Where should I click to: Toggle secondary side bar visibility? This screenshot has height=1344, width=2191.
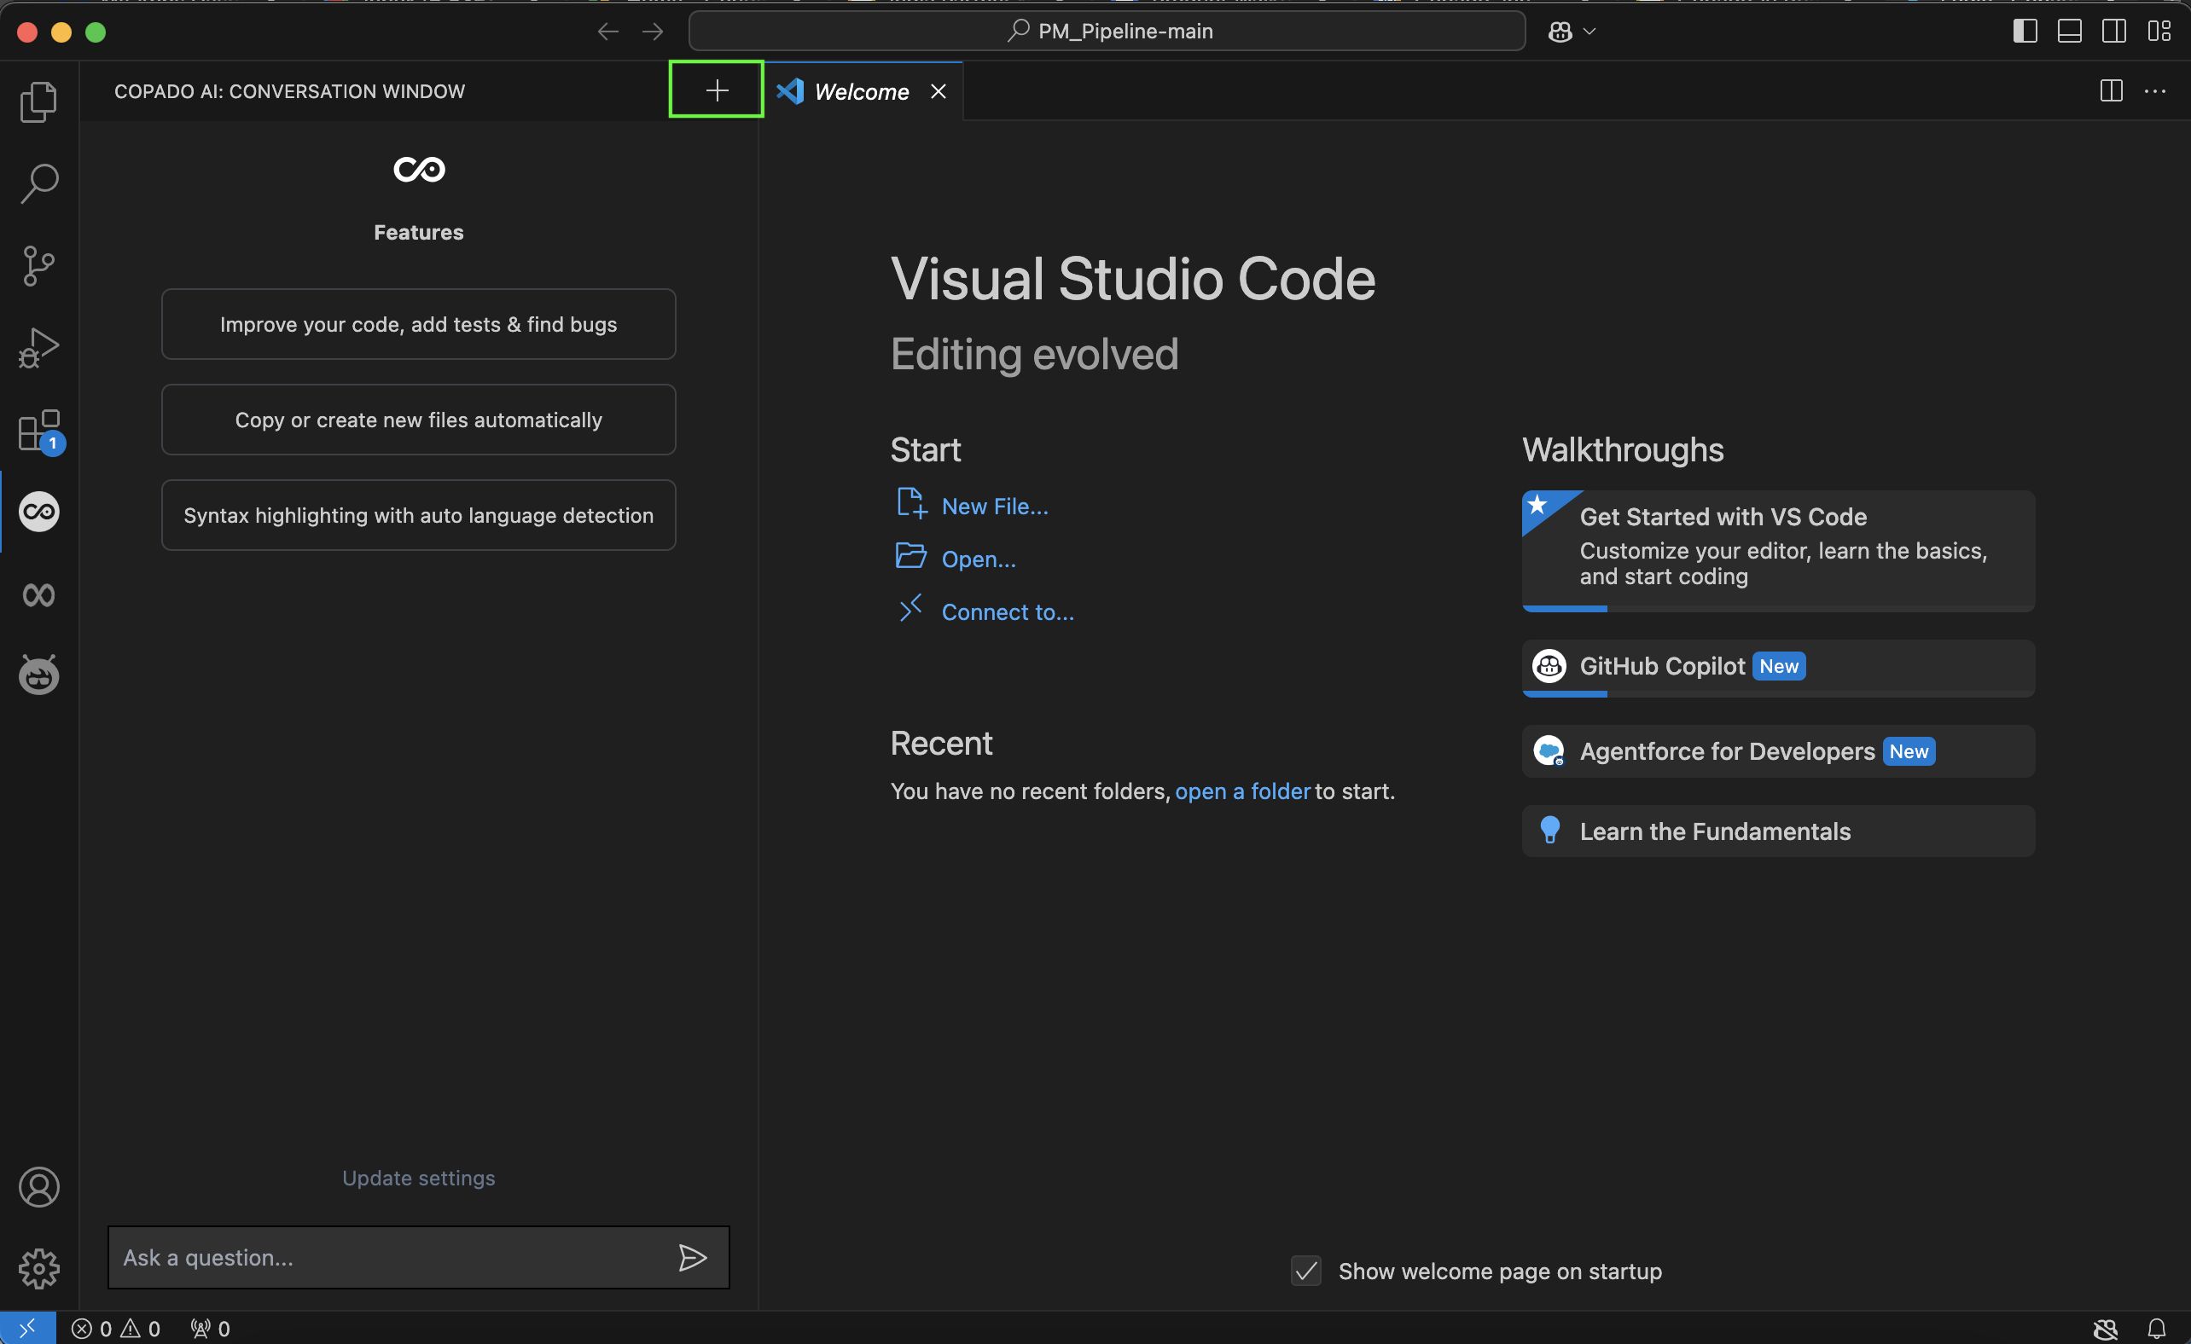tap(2113, 31)
